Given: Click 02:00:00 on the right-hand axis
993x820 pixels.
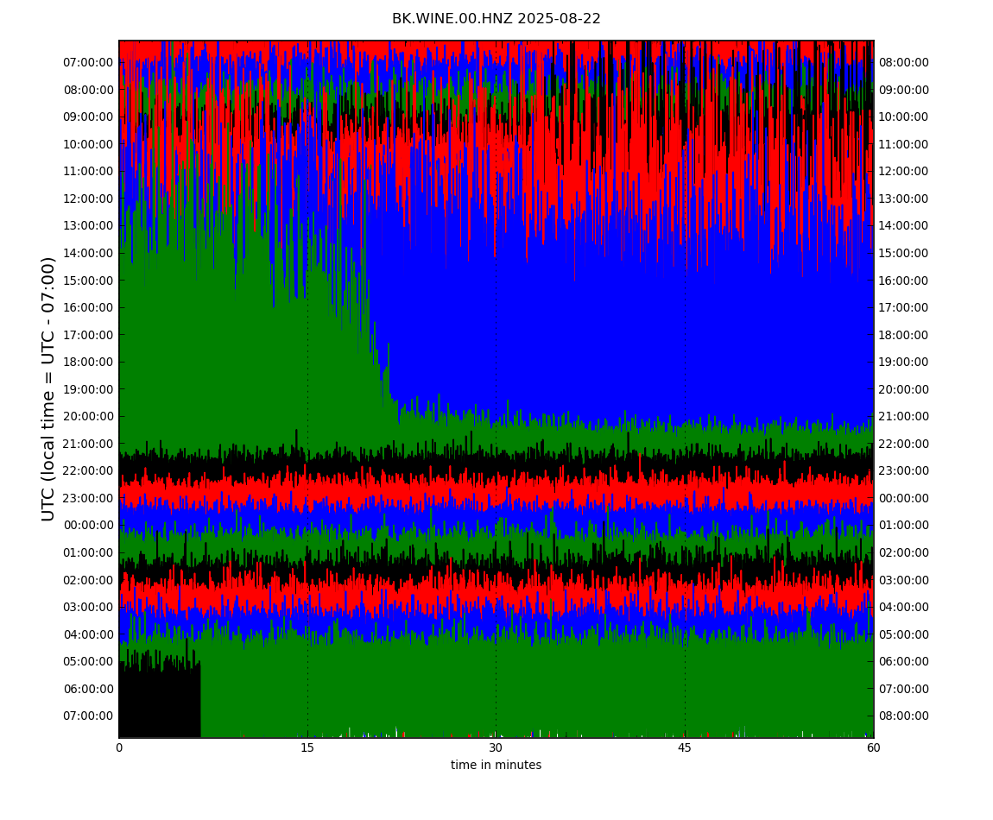Looking at the screenshot, I should (904, 552).
